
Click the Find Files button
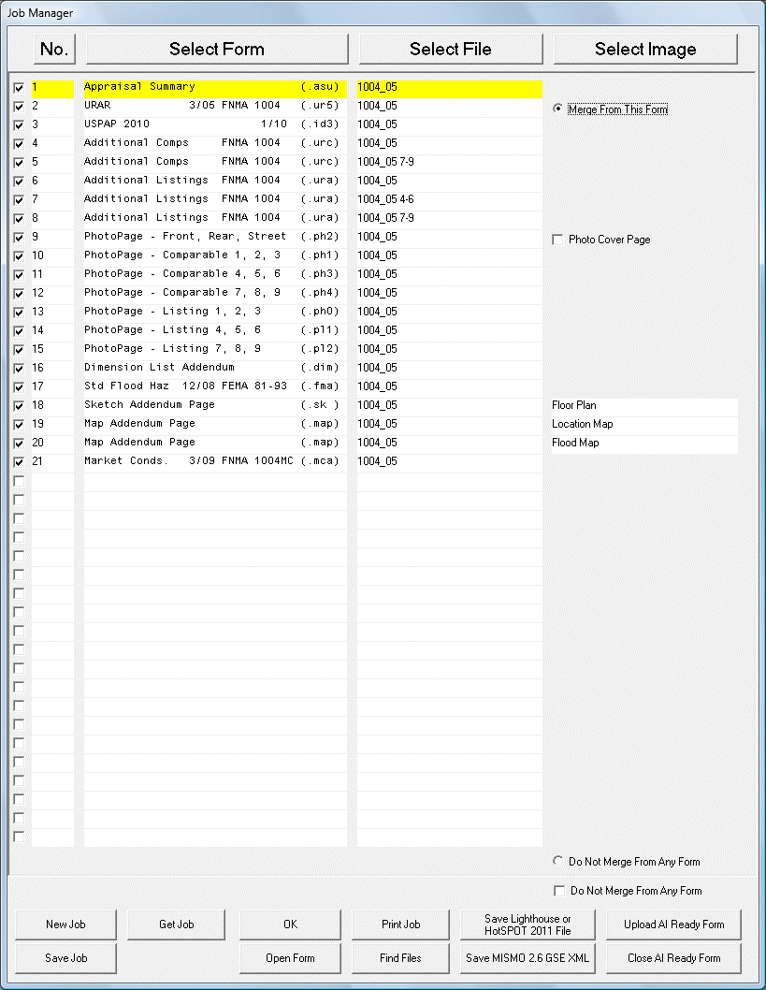click(400, 958)
